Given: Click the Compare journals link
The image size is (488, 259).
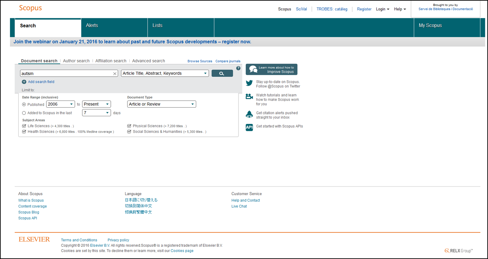Looking at the screenshot, I should [228, 61].
